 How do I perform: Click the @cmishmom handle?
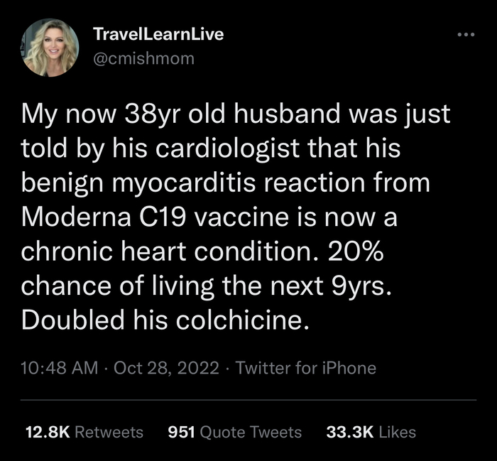[143, 59]
